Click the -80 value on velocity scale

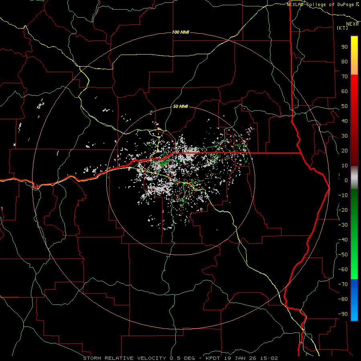pos(343,299)
